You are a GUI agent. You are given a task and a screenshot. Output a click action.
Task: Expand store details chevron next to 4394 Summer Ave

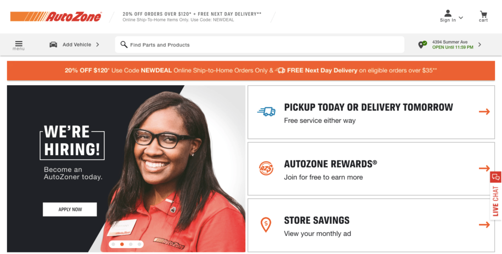[x=479, y=45]
